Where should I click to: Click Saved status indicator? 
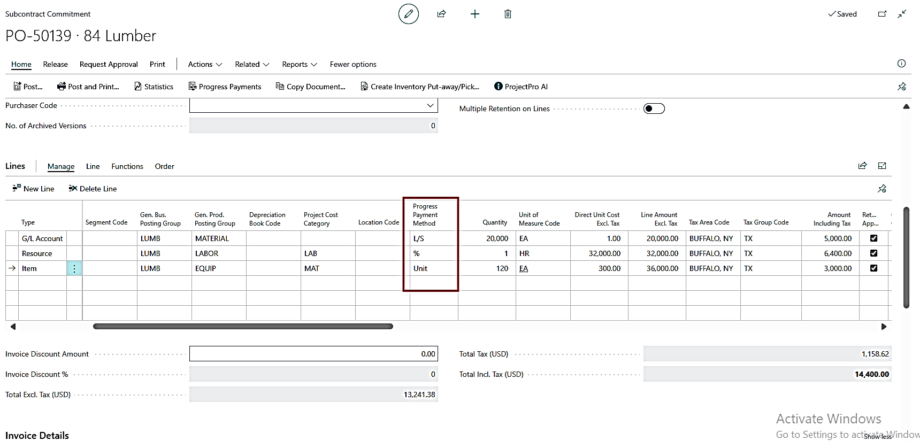click(x=842, y=14)
